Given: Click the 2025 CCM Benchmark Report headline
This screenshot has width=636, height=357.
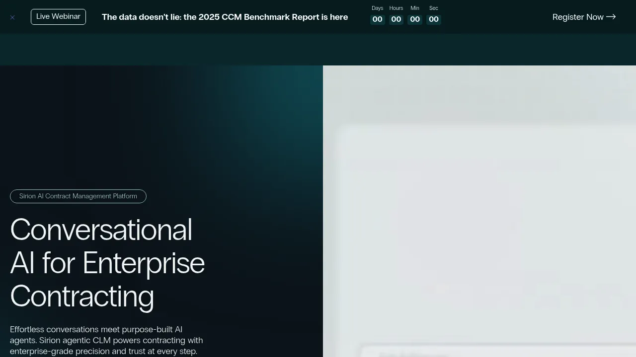Looking at the screenshot, I should 225,17.
